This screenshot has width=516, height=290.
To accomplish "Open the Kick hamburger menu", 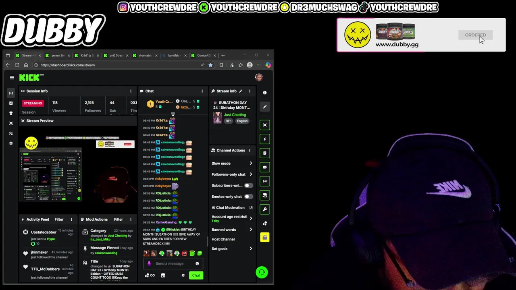I will [x=12, y=78].
